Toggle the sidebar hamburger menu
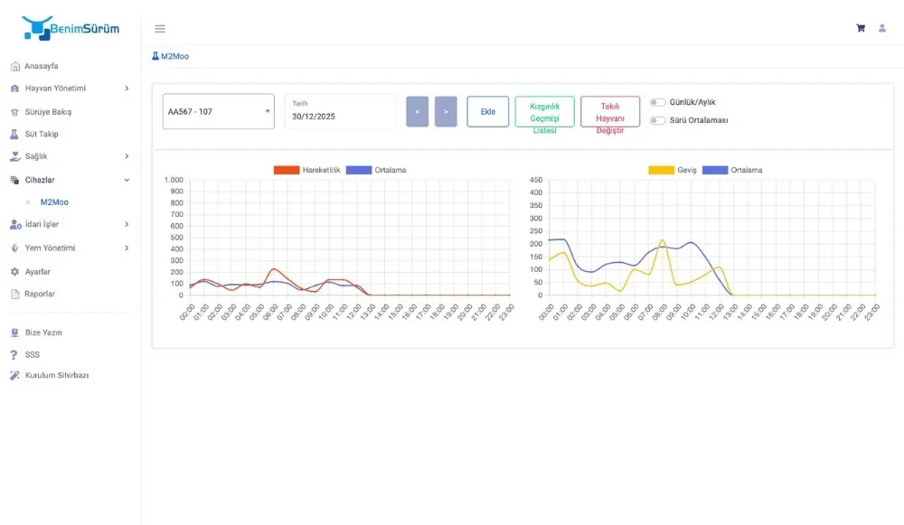This screenshot has height=525, width=904. coord(160,28)
